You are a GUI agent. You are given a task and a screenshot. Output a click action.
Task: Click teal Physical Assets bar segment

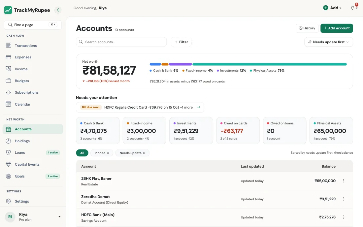[x=270, y=64]
